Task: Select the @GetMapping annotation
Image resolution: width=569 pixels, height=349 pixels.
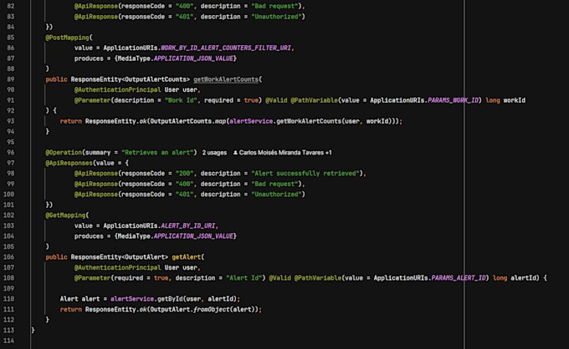Action: [x=65, y=215]
